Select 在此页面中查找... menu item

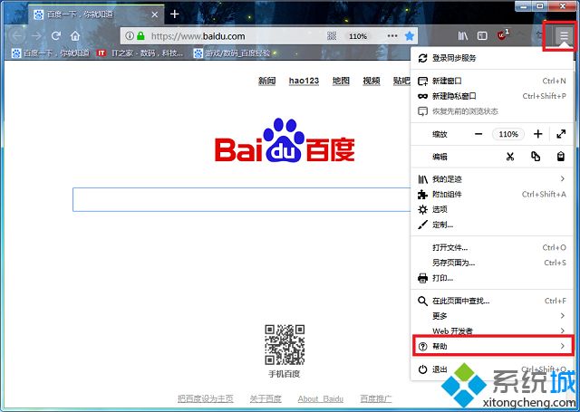pyautogui.click(x=492, y=301)
